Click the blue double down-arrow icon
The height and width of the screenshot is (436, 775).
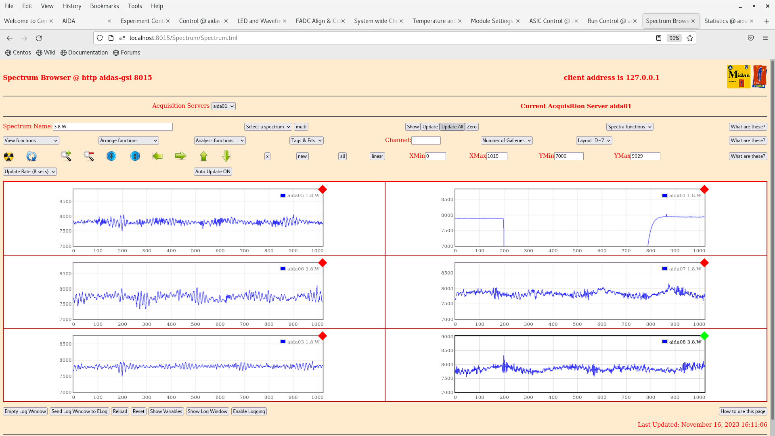(x=111, y=156)
